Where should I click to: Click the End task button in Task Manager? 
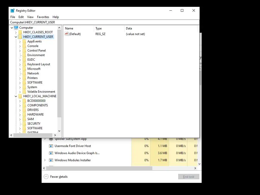pyautogui.click(x=189, y=177)
